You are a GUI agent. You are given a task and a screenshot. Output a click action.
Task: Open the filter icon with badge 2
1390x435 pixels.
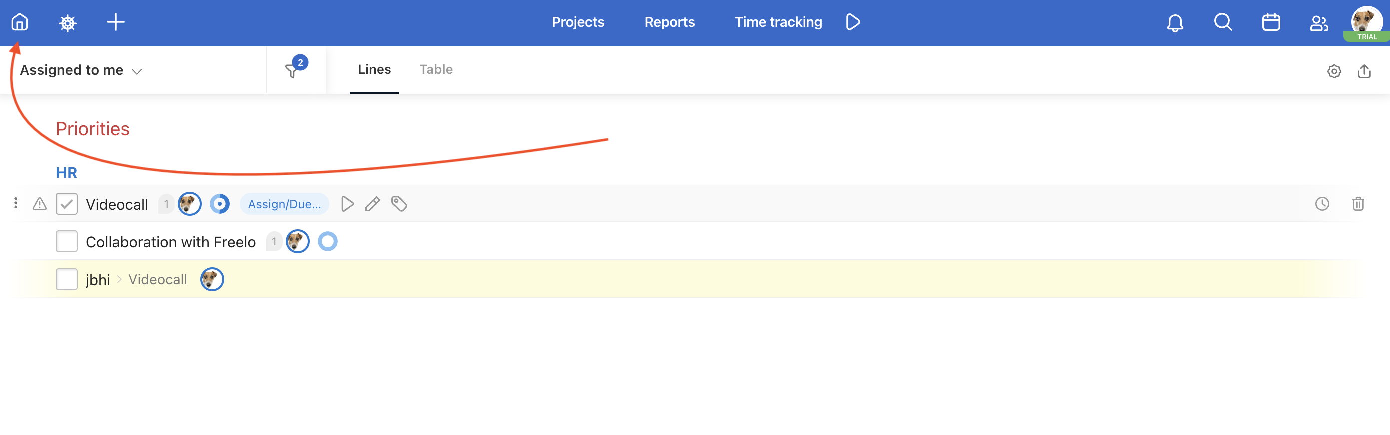[x=295, y=68]
